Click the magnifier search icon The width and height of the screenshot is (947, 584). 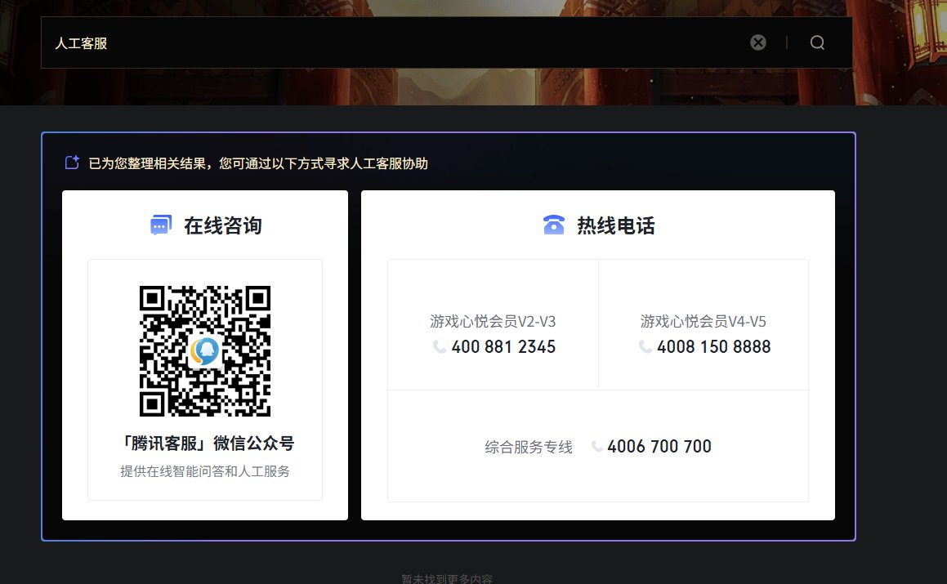[x=817, y=42]
